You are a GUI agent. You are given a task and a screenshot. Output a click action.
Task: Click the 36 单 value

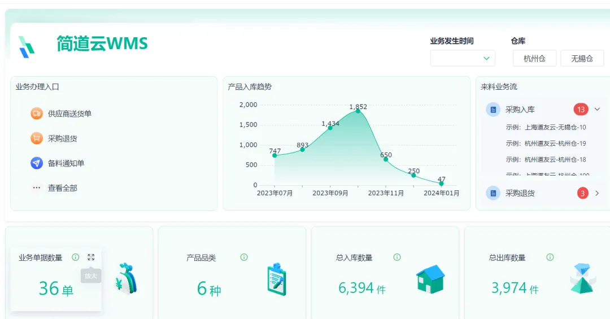[56, 289]
